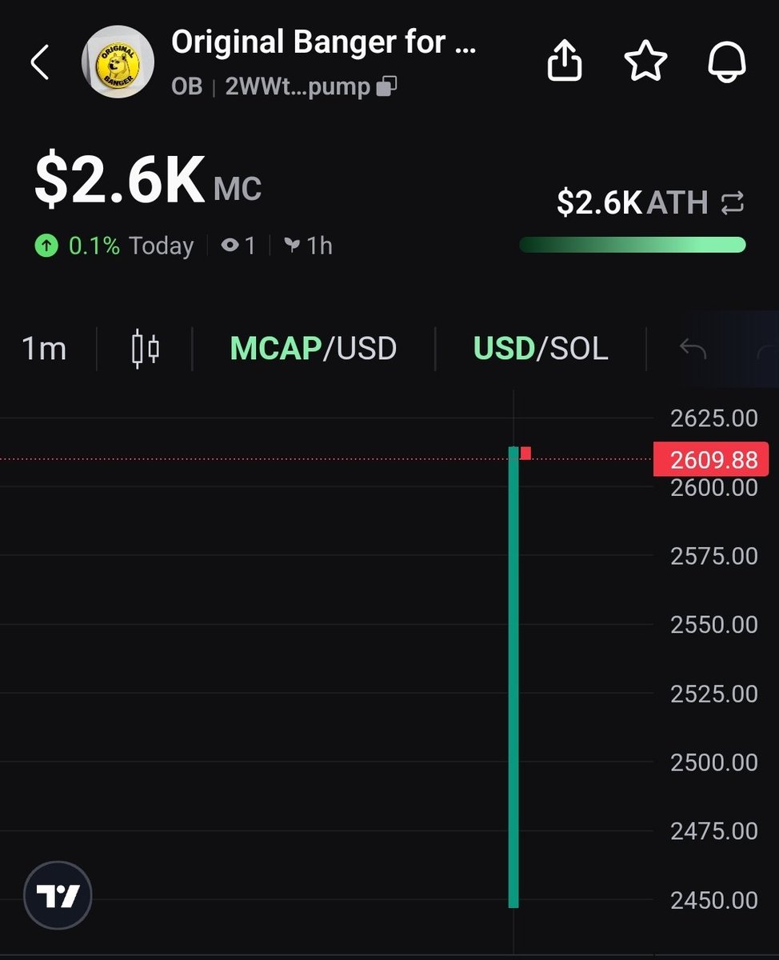779x960 pixels.
Task: Tap the ATH progress bar
Action: (x=632, y=245)
